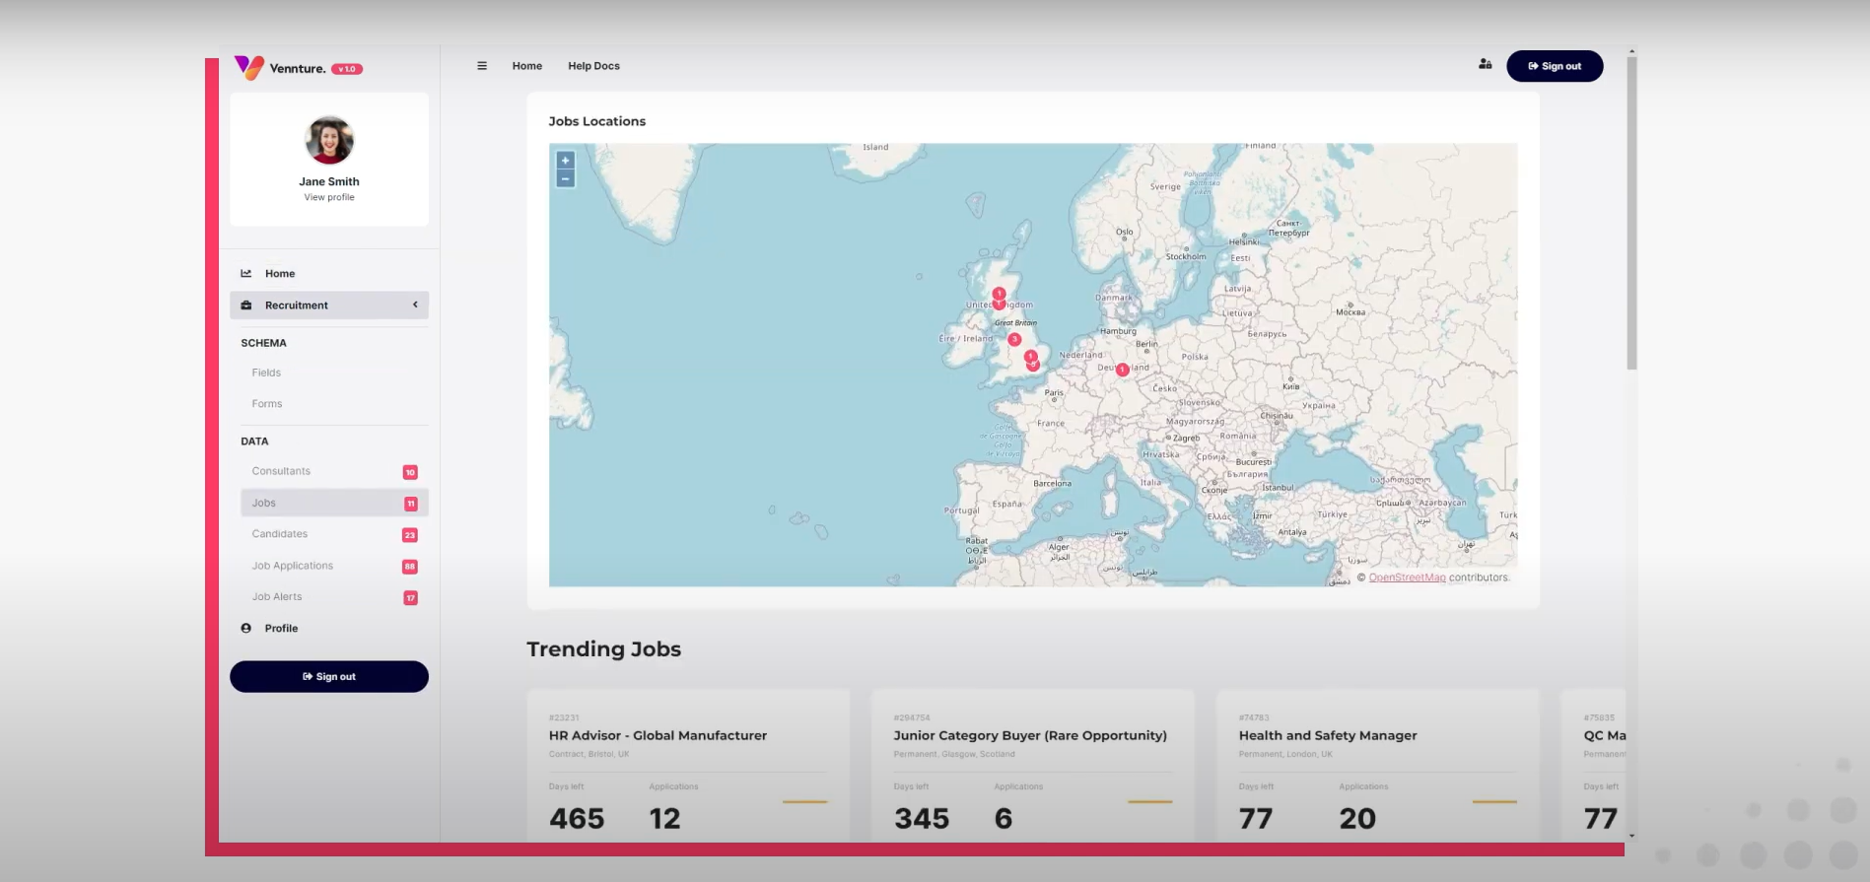
Task: Click the Home chart icon in sidebar
Action: (x=246, y=273)
